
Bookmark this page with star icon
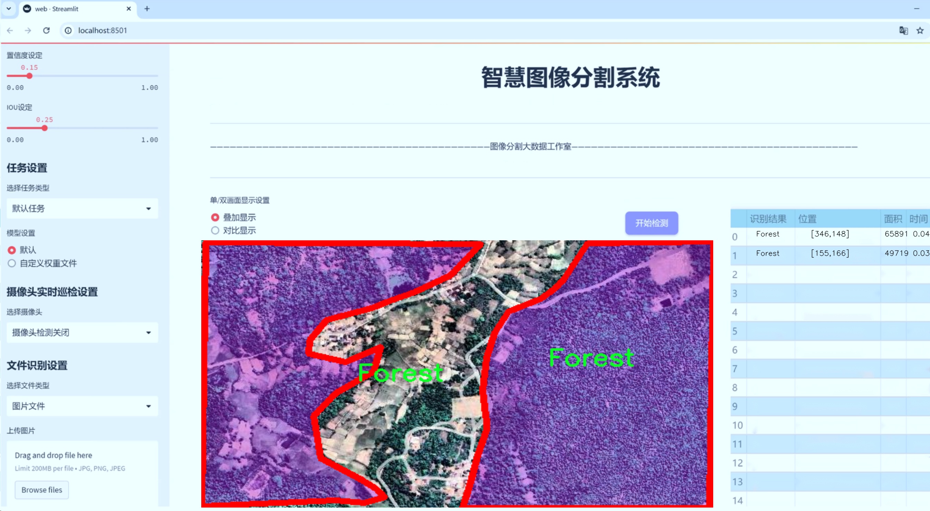click(x=920, y=31)
